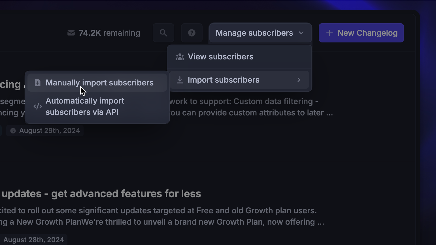Click the file-plus icon for manual import
The image size is (436, 245).
click(x=37, y=83)
